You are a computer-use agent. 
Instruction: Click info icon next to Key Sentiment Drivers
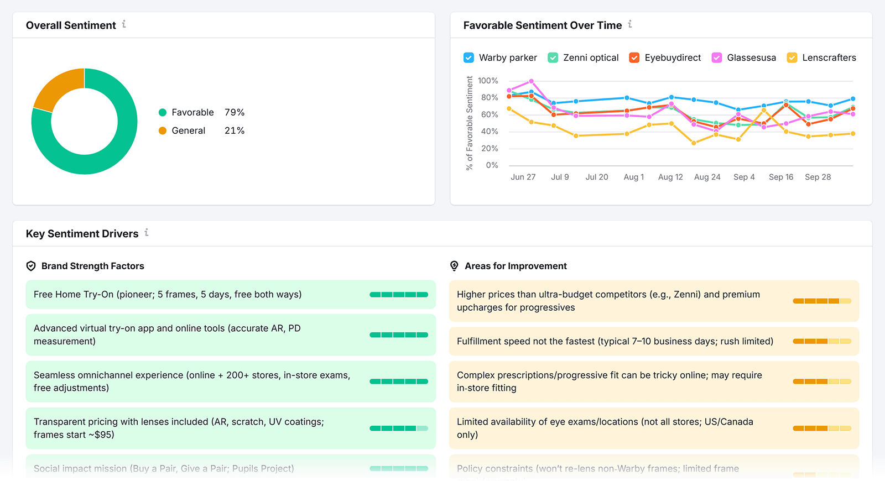(x=147, y=233)
